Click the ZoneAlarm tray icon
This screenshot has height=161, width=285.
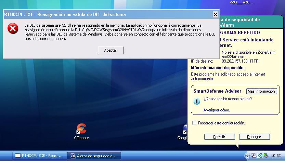point(254,156)
